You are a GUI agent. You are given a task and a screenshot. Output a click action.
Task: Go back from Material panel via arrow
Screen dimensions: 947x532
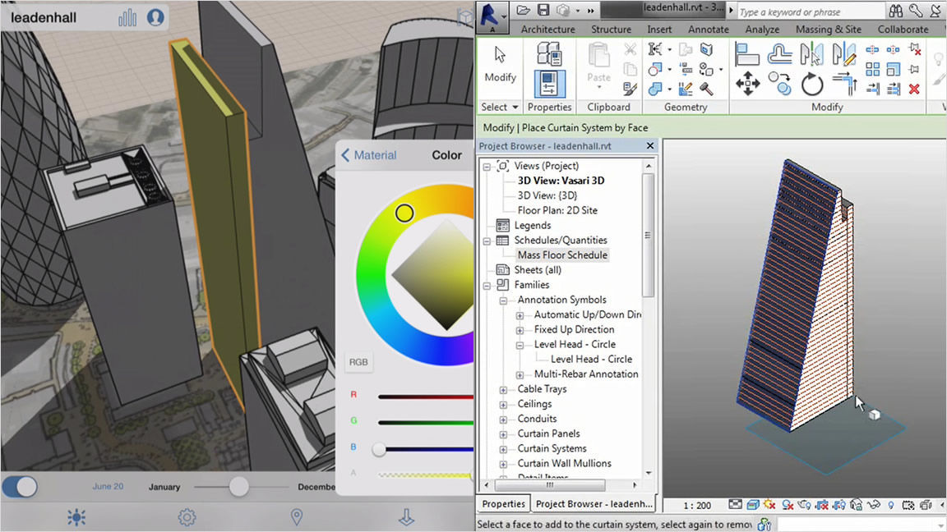pyautogui.click(x=345, y=155)
